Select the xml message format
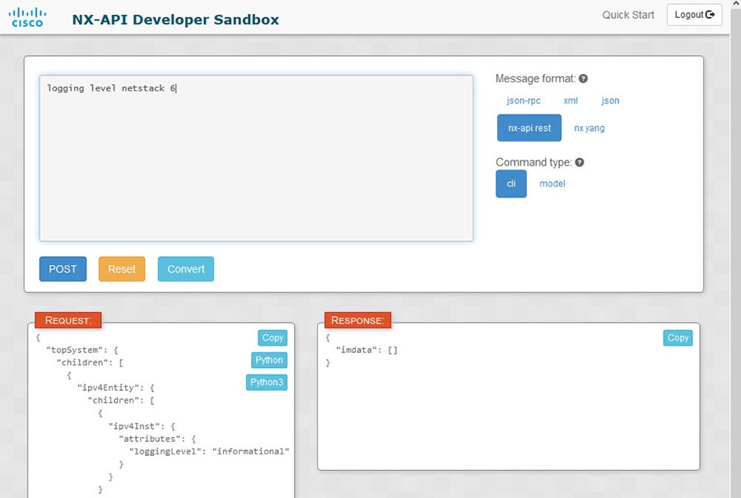 [x=571, y=100]
